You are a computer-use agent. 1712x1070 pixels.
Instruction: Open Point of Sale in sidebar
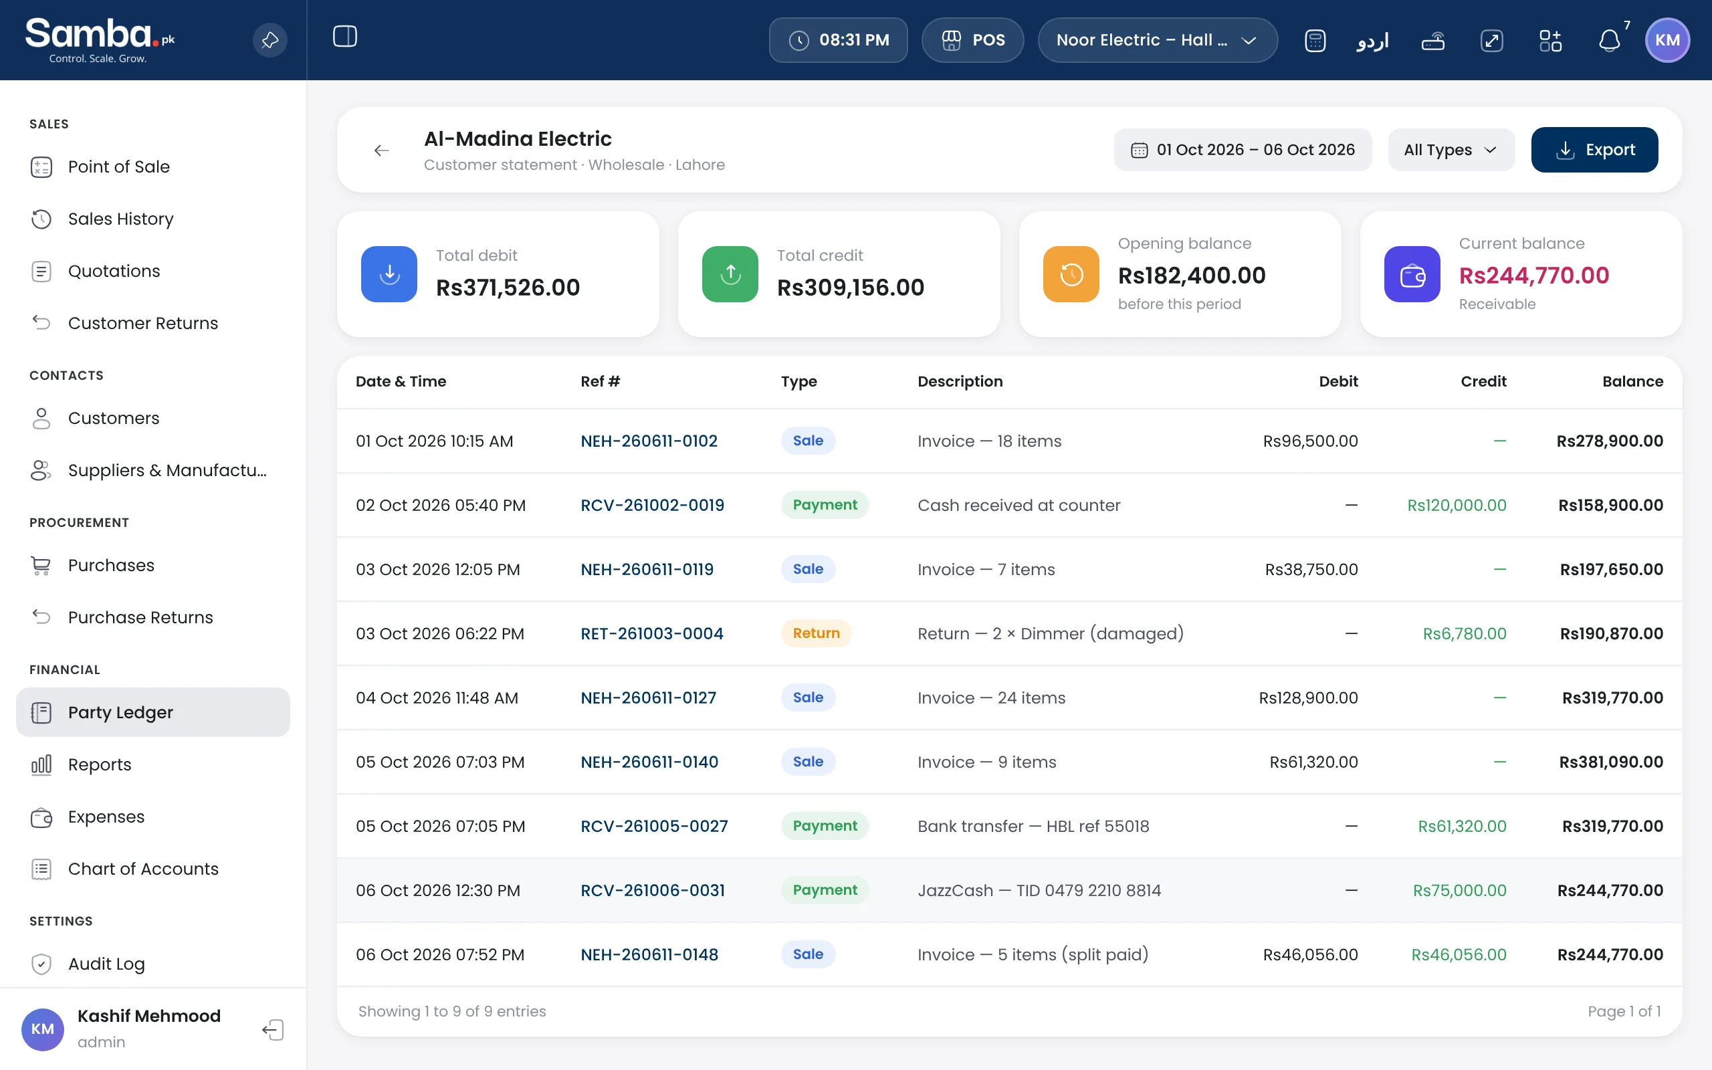[152, 167]
